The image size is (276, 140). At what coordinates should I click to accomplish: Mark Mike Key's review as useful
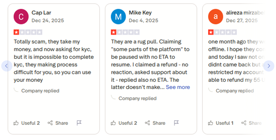pos(124,123)
